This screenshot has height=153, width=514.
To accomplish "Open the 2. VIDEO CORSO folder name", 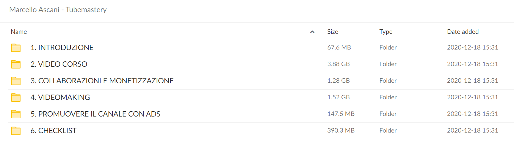I will click(59, 64).
